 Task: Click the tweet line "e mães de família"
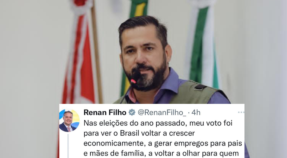tap(114, 154)
